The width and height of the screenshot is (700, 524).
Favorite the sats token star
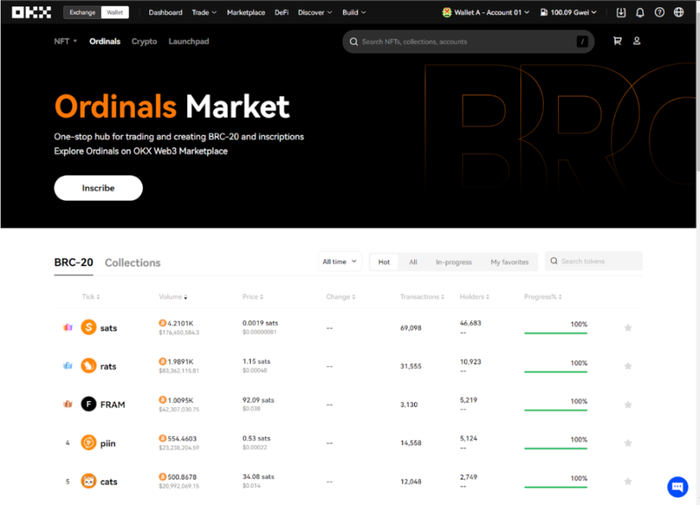tap(628, 328)
